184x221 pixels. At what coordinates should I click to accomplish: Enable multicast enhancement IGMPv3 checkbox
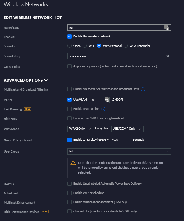tap(70, 202)
